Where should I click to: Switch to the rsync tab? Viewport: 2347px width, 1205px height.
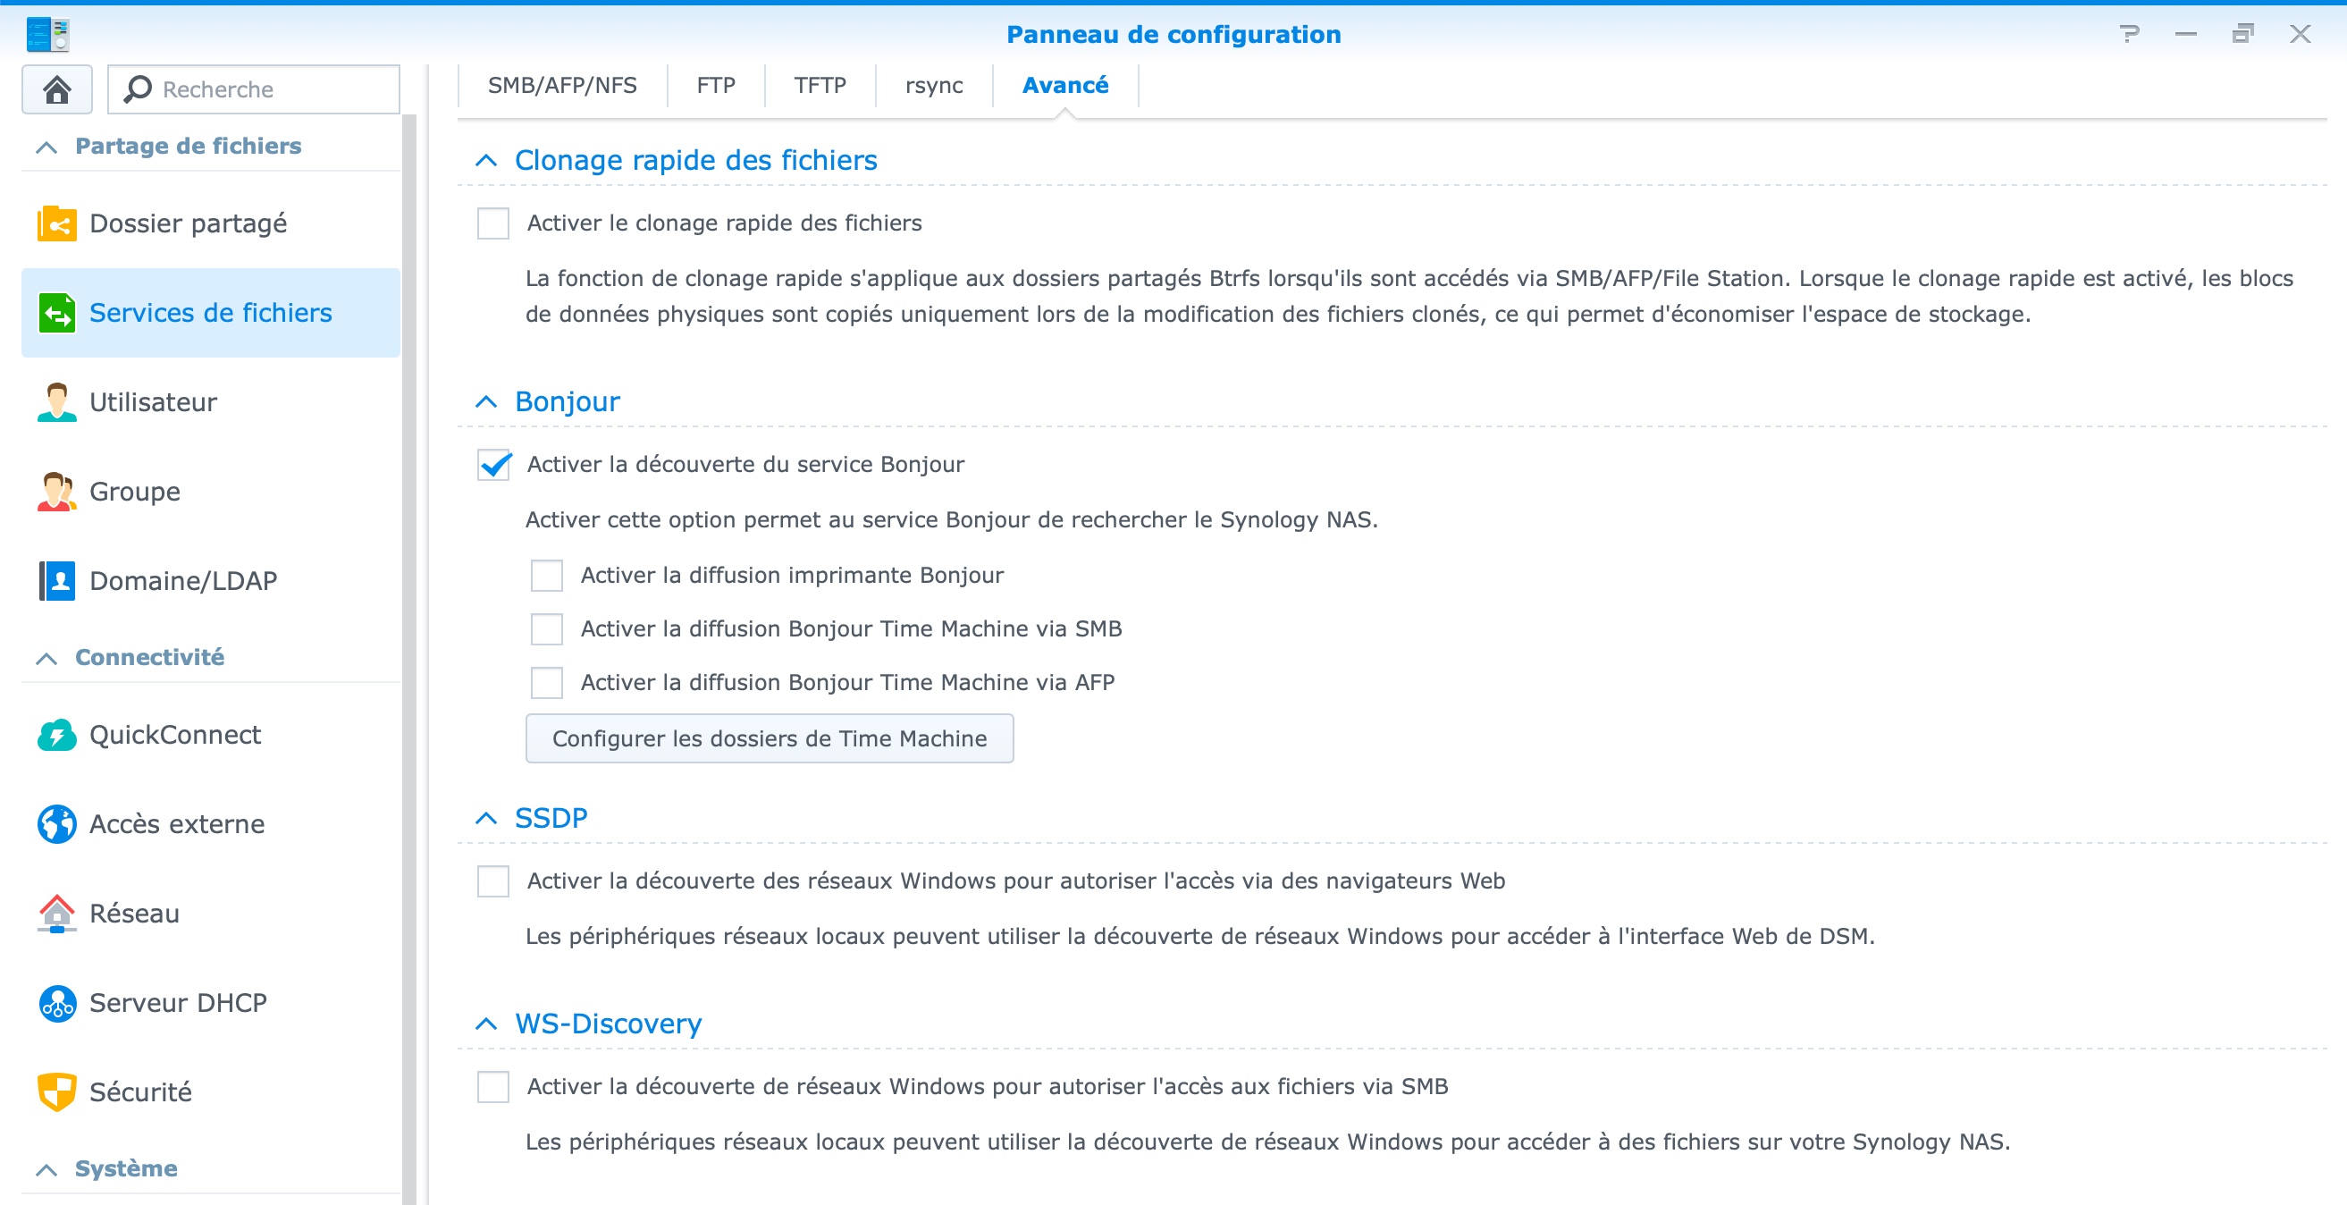coord(933,86)
